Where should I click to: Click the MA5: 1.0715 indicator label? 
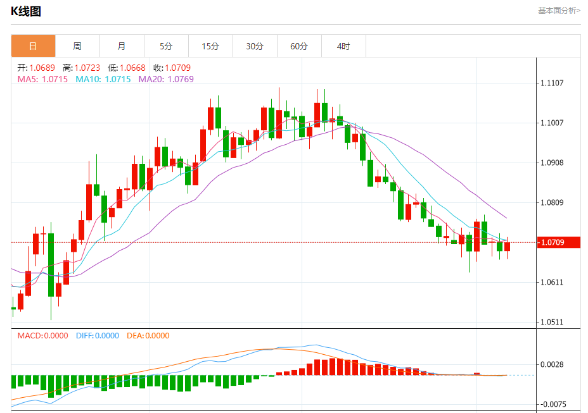(x=42, y=79)
